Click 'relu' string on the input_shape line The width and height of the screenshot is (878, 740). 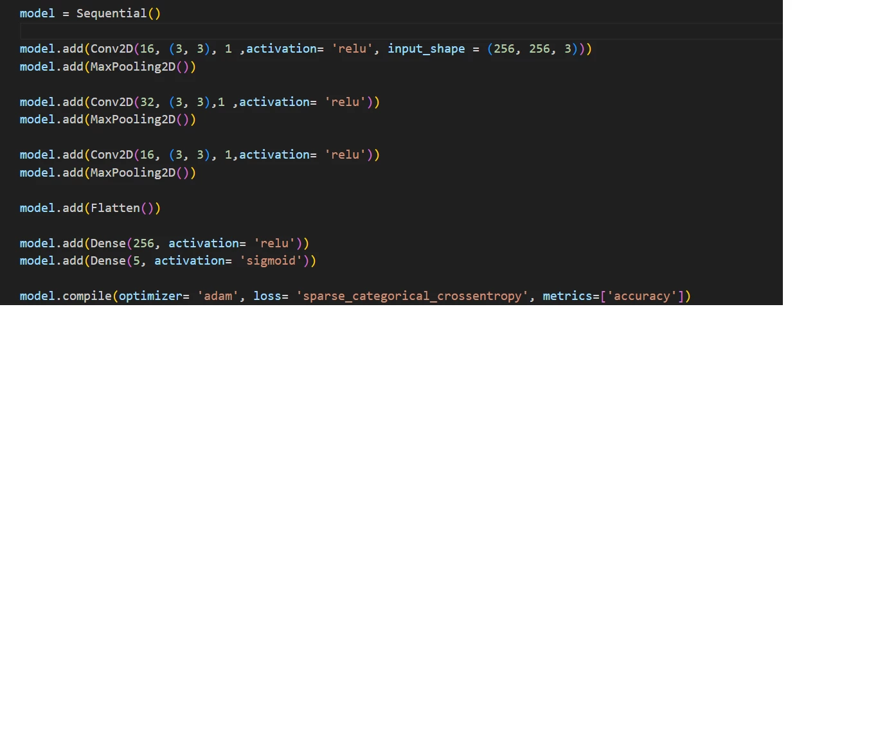click(x=352, y=49)
